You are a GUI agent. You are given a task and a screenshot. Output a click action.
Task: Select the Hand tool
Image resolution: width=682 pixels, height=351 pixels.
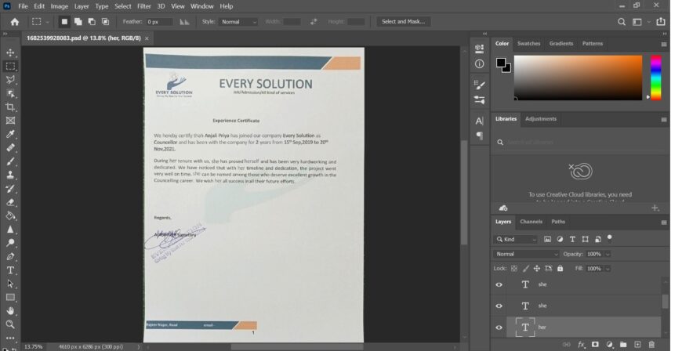(x=10, y=311)
